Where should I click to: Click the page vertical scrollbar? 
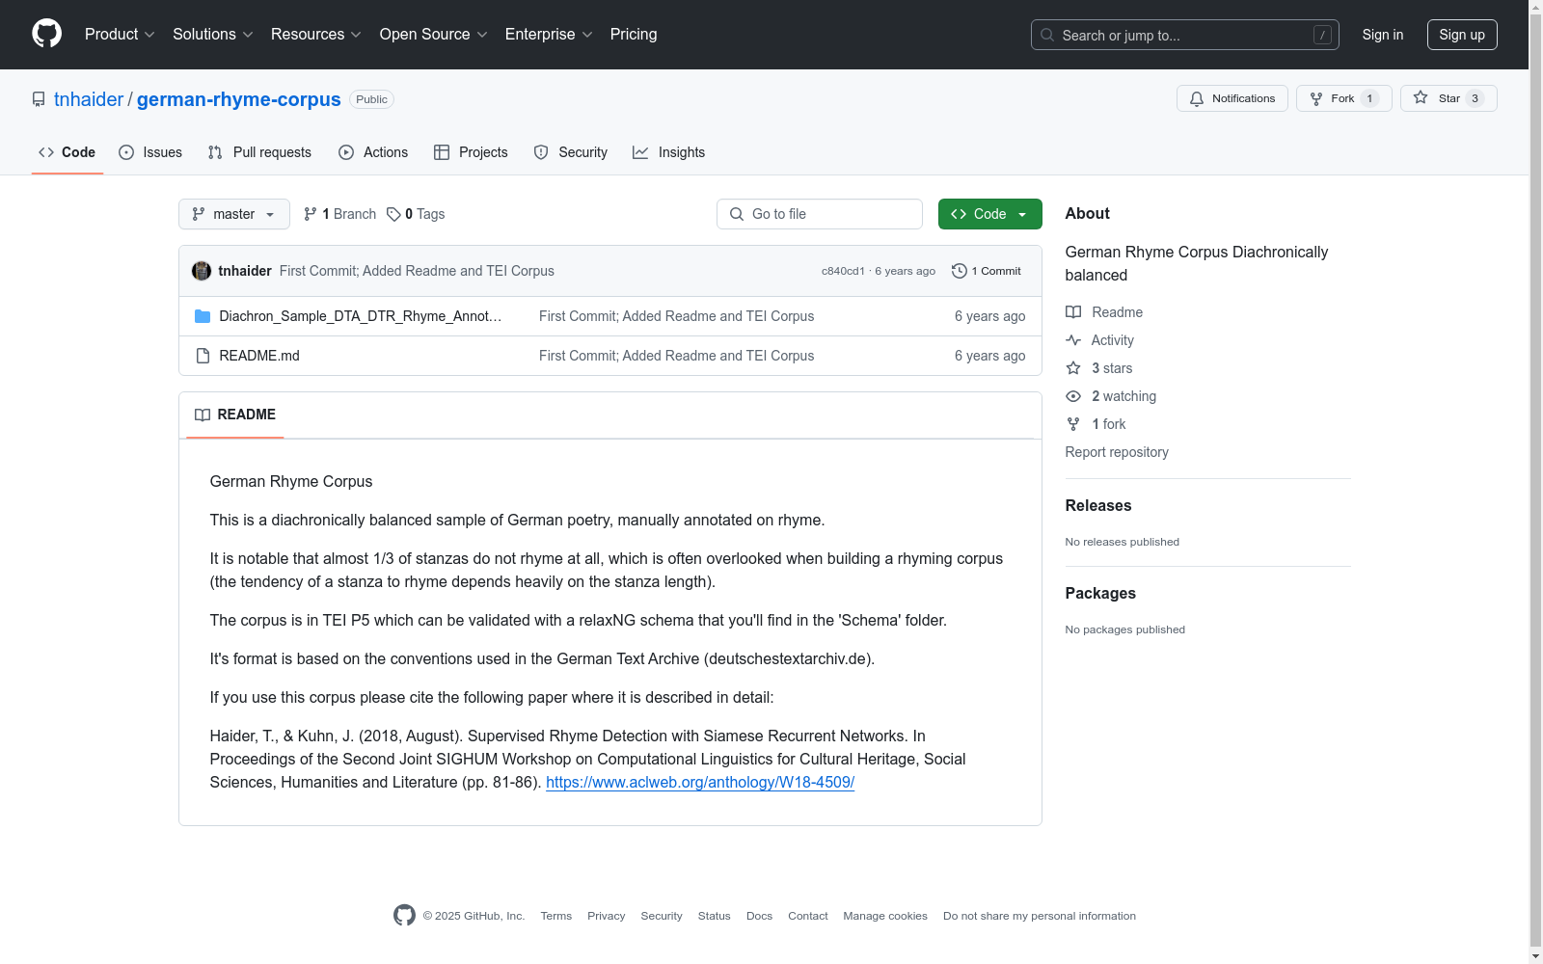tap(1535, 482)
